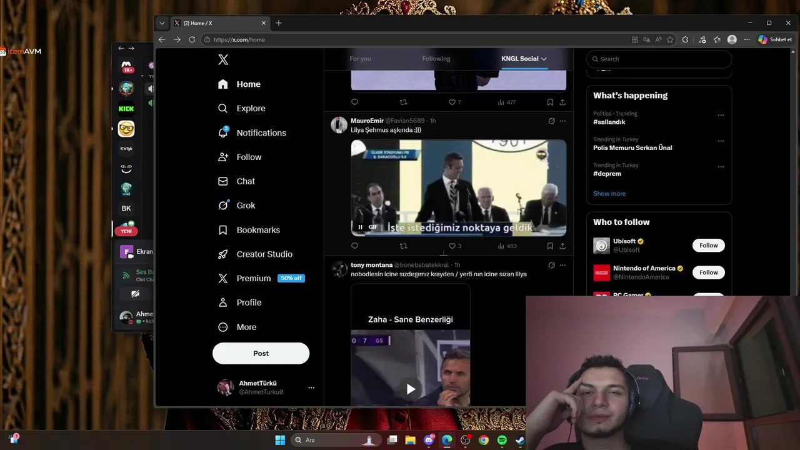Follow the Nintendo of America account
The height and width of the screenshot is (450, 800).
[x=708, y=272]
